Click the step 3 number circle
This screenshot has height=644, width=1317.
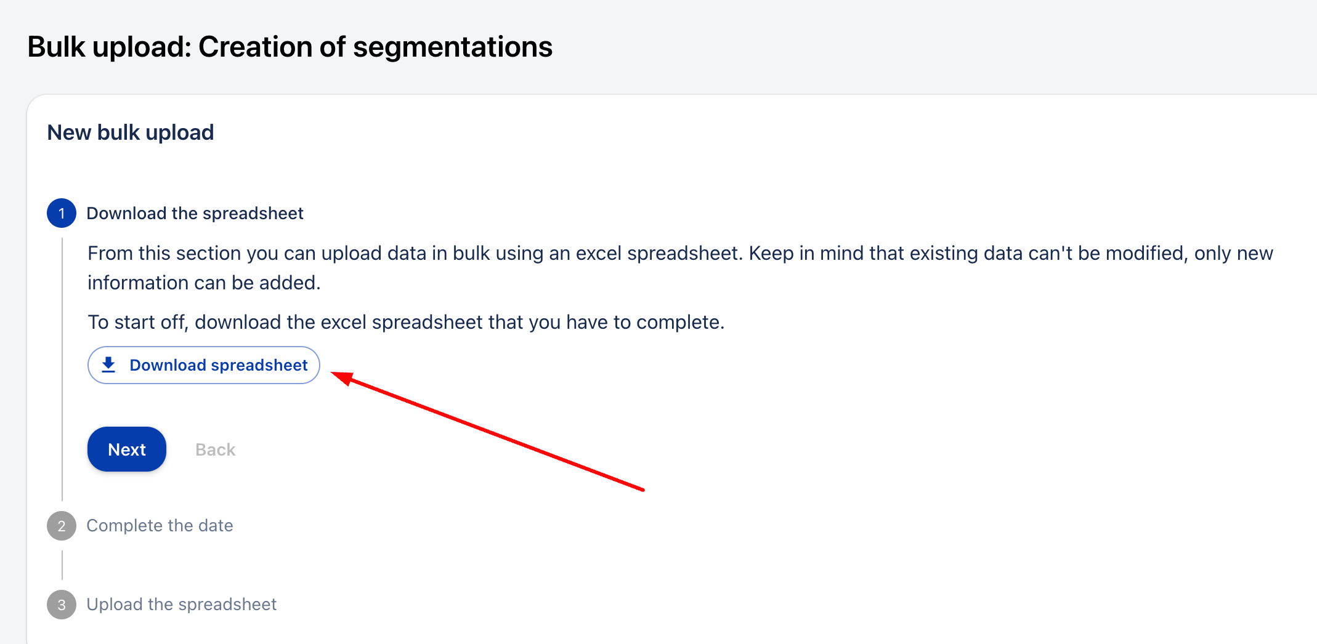tap(62, 605)
